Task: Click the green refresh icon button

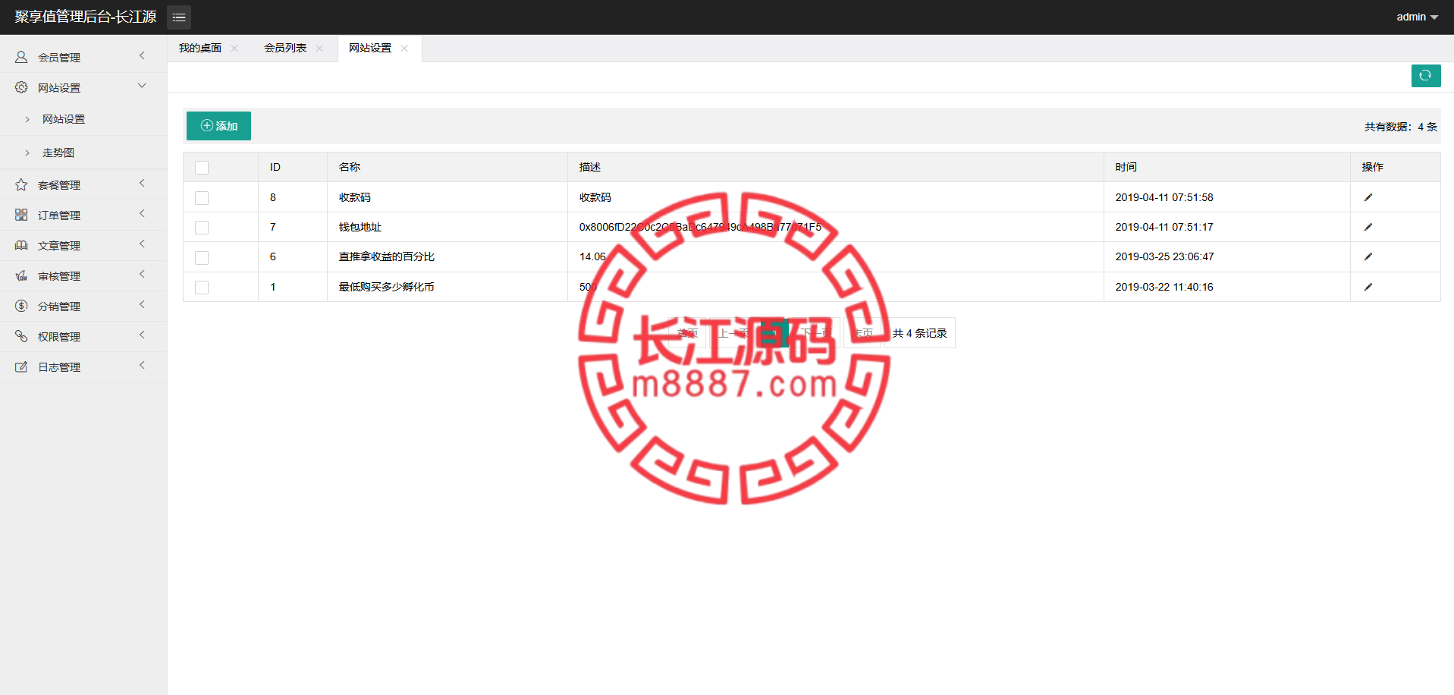Action: tap(1426, 75)
